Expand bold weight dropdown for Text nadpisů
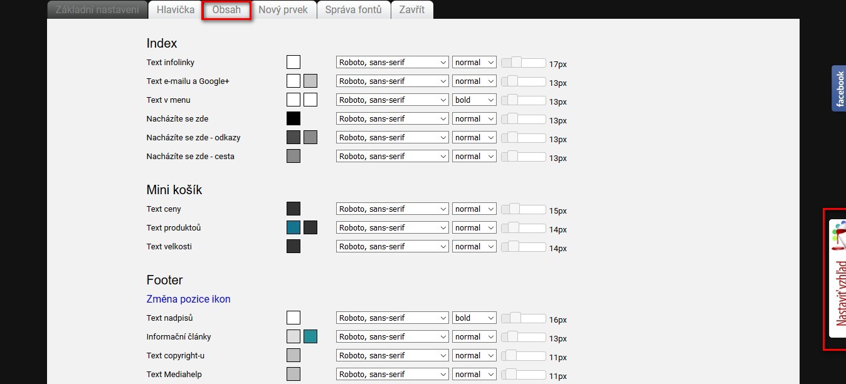Viewport: 846px width, 384px height. 474,318
